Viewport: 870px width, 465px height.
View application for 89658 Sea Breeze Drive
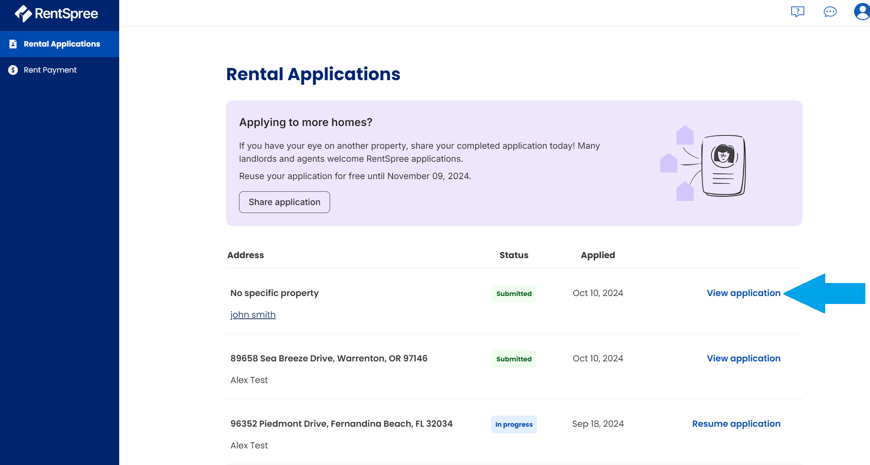click(x=743, y=358)
